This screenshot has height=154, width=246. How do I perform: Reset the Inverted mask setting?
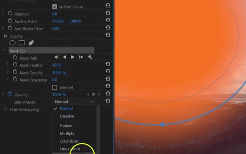(108, 86)
